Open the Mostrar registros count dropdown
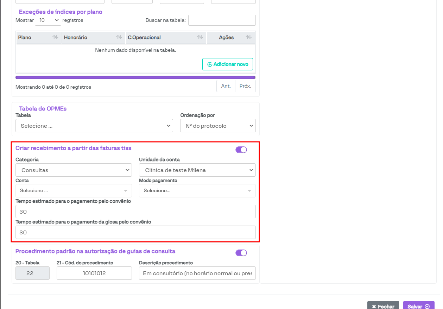This screenshot has height=309, width=443. (48, 20)
